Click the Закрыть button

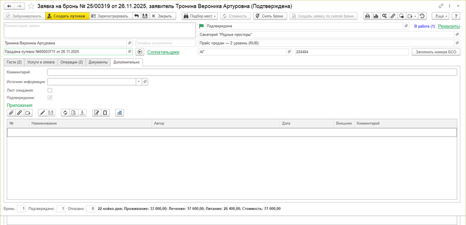point(163,16)
